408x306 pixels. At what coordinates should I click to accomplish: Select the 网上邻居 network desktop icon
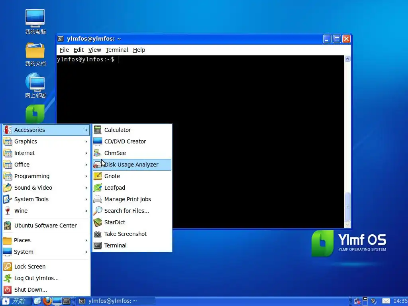tap(35, 82)
